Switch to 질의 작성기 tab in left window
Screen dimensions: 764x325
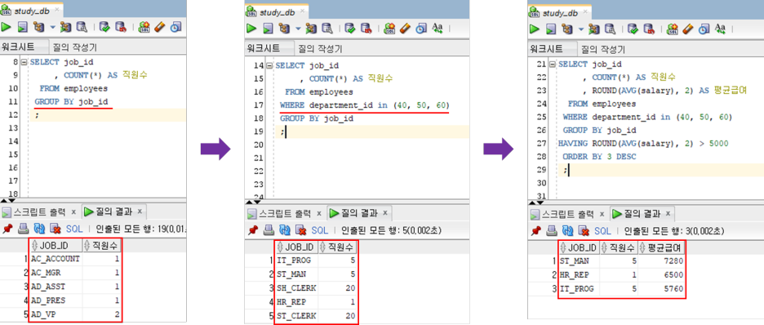coord(75,47)
